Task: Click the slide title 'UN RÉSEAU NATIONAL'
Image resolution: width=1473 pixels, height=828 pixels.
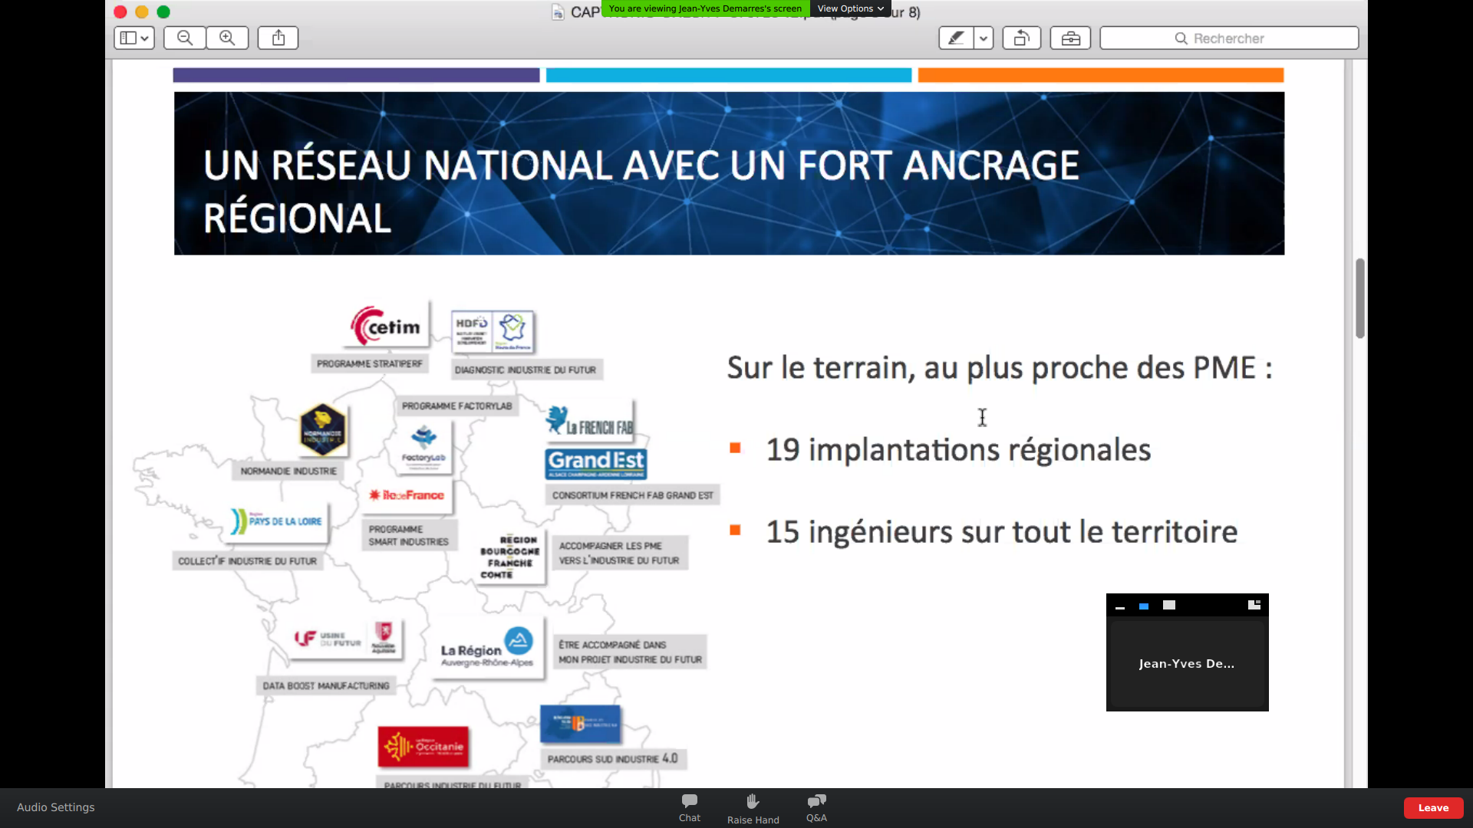Action: click(x=641, y=192)
